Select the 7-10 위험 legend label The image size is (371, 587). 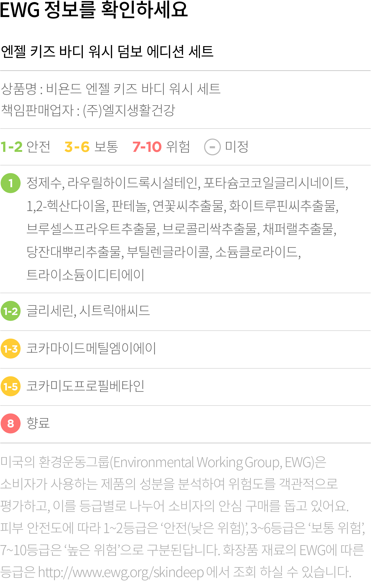pyautogui.click(x=161, y=147)
